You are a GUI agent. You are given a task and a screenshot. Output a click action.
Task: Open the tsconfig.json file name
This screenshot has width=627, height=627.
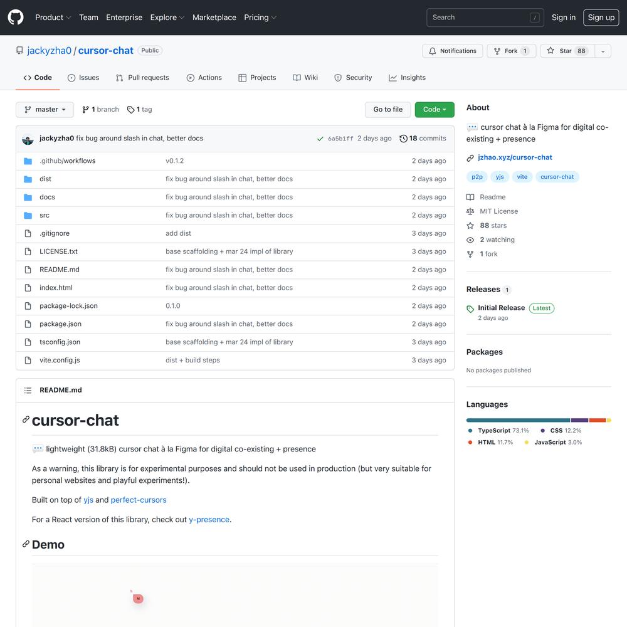coord(60,342)
